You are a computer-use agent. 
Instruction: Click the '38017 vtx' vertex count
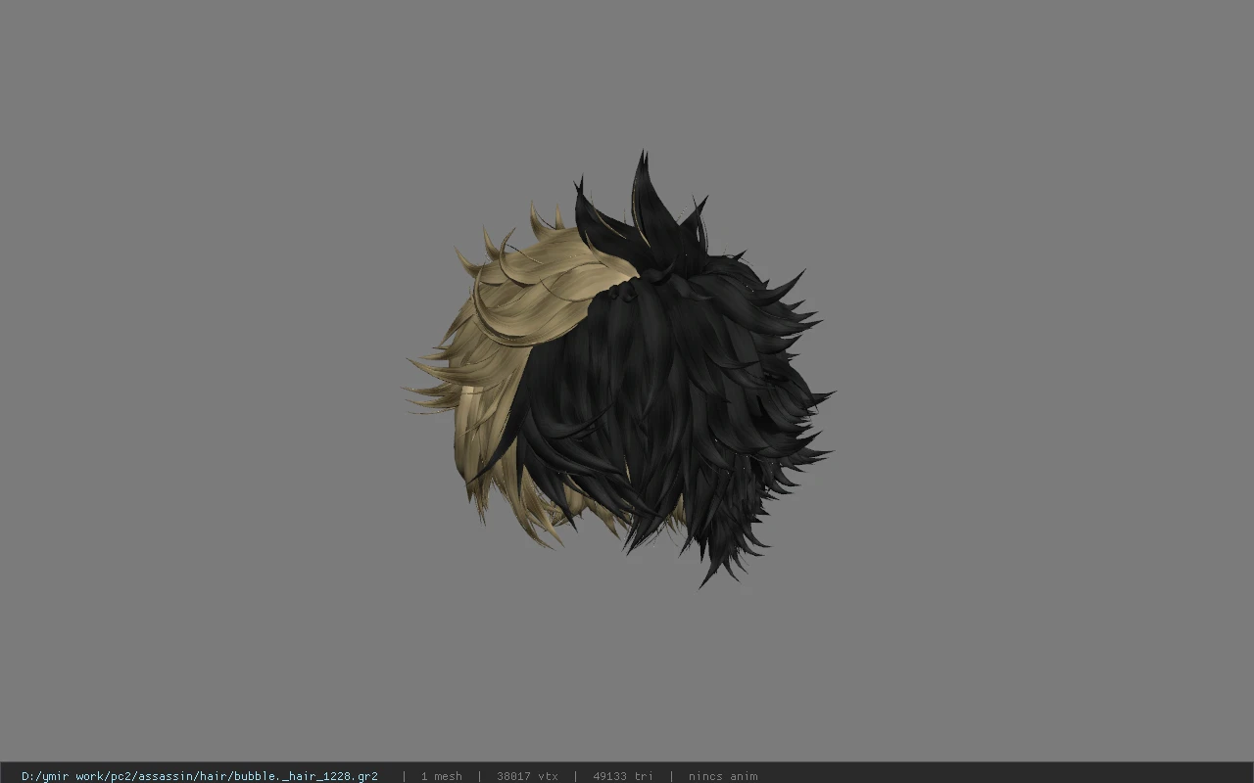527,776
